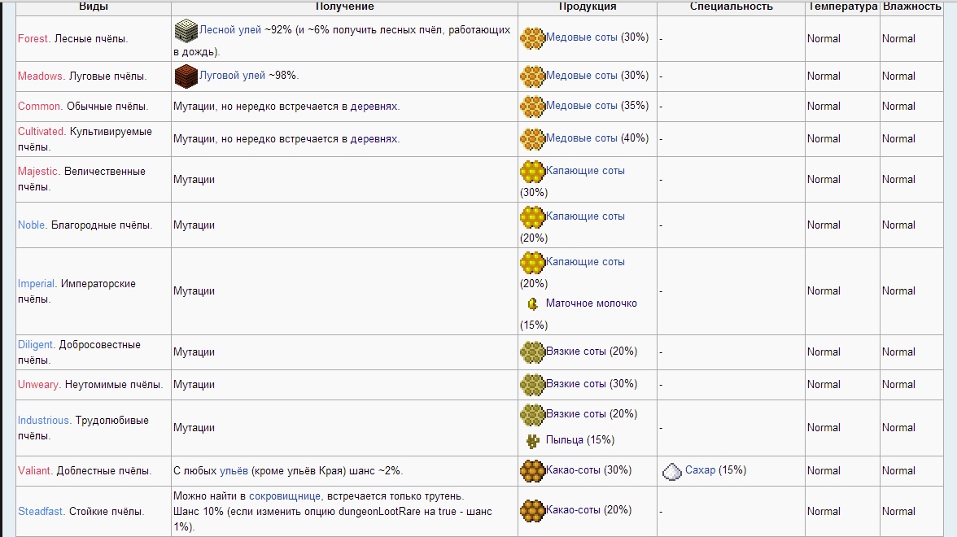Viewport: 957px width, 537px height.
Task: Click the stringy comb icon in Diligent row
Action: point(532,351)
